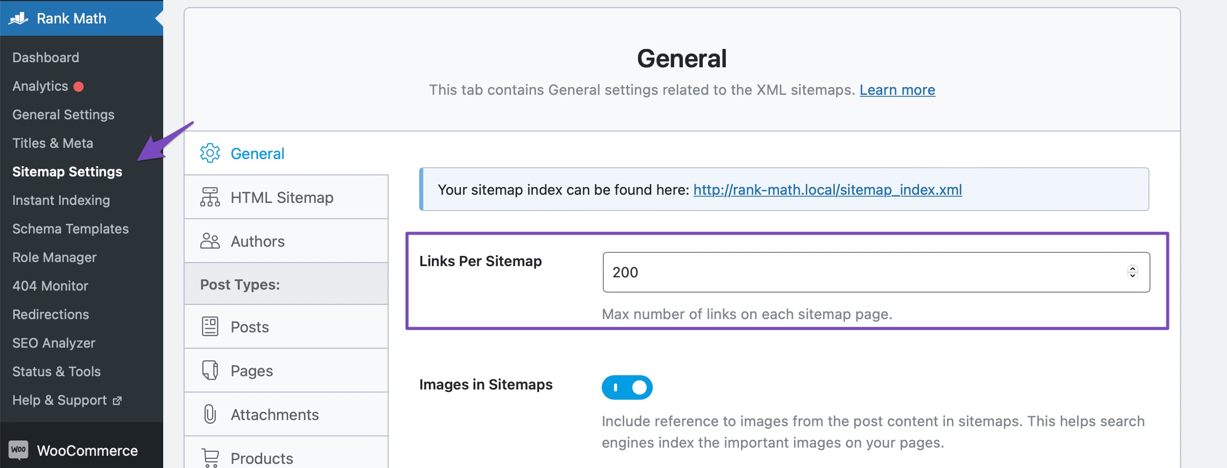Open 404 Monitor menu item
The height and width of the screenshot is (468, 1227).
(x=50, y=286)
